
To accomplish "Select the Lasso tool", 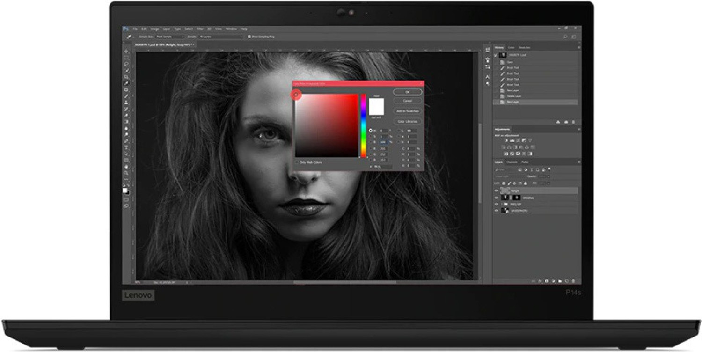I will (x=125, y=63).
